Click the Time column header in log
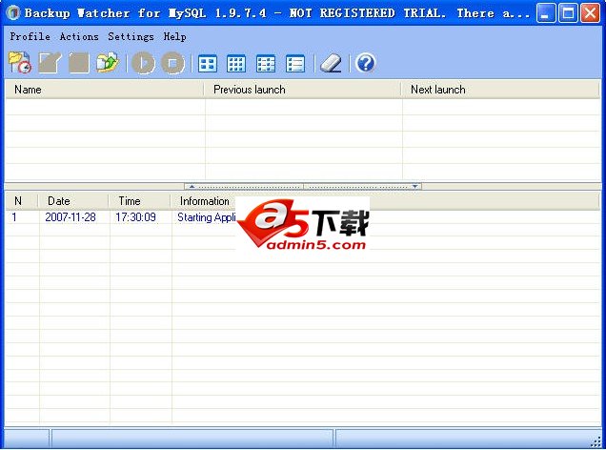Viewport: 606px width, 450px height. pyautogui.click(x=139, y=201)
